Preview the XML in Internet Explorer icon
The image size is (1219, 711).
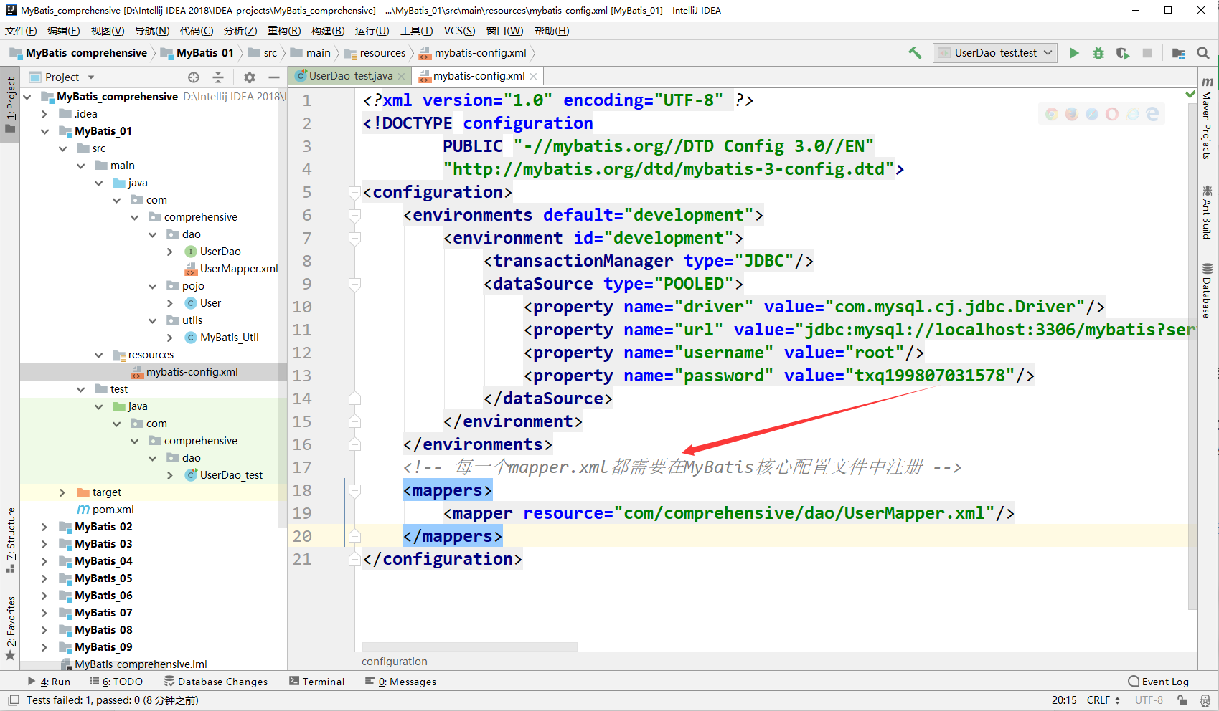tap(1133, 114)
